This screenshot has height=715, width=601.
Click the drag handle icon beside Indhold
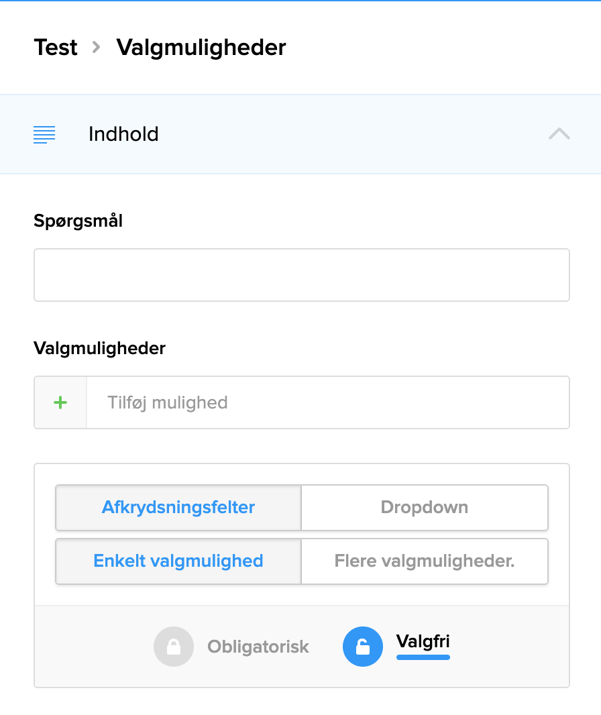click(x=44, y=134)
